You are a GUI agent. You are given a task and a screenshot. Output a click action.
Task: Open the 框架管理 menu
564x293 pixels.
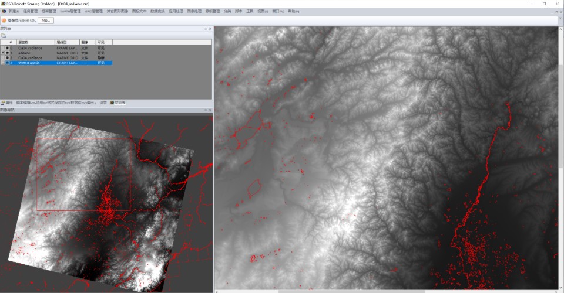[49, 11]
